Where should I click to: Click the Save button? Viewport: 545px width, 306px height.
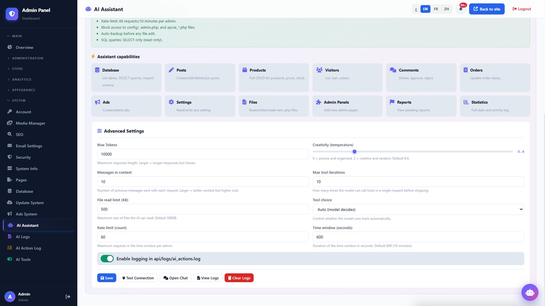(x=107, y=278)
